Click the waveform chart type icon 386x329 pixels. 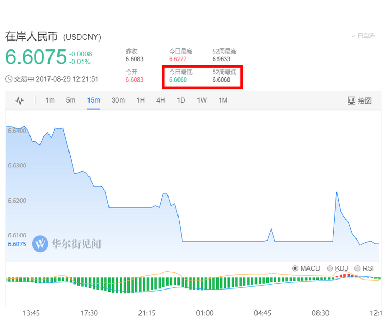[19, 101]
